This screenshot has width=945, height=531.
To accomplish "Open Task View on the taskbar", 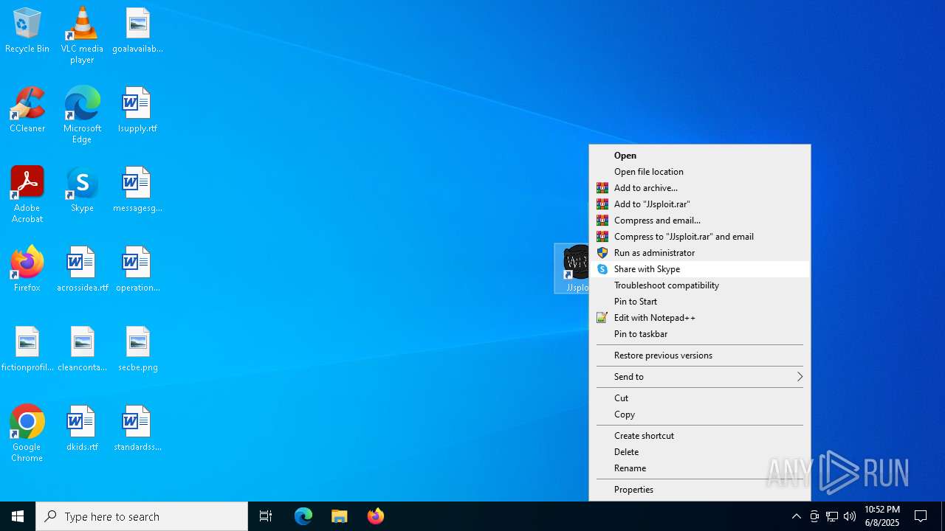I will click(266, 516).
